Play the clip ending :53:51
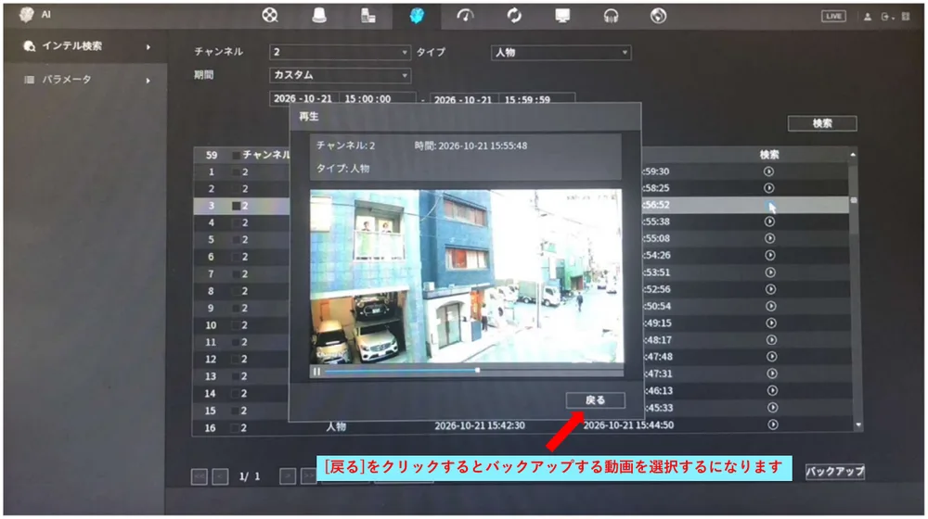Viewport: 928px width, 519px height. 770,272
